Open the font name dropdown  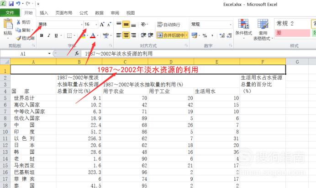(82, 25)
